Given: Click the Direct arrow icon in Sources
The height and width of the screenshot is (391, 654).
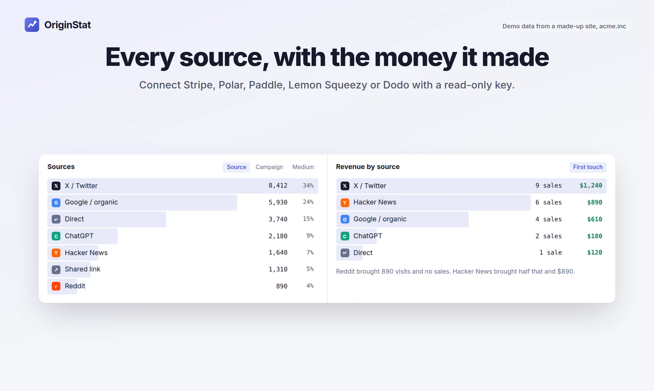Looking at the screenshot, I should [x=56, y=219].
